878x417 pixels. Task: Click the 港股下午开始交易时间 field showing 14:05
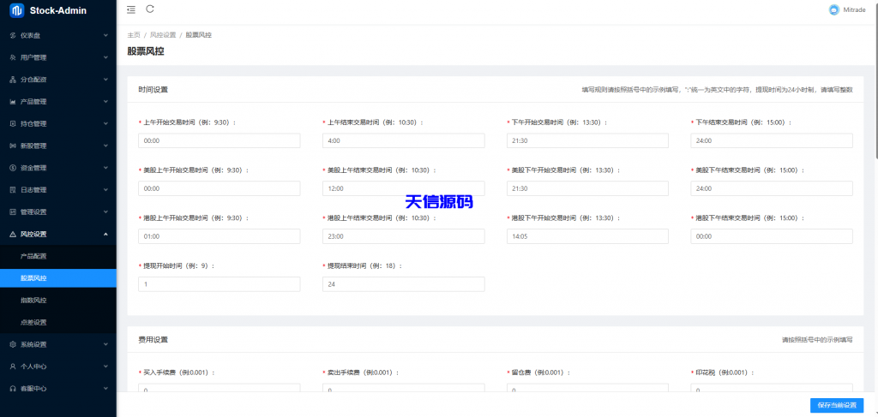pos(587,236)
